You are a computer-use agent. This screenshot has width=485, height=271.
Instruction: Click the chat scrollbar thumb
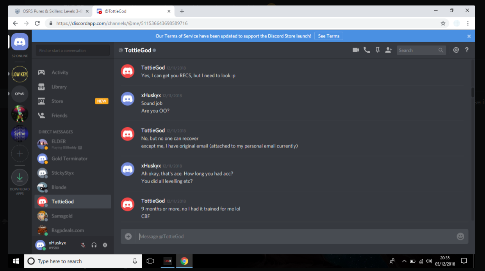tap(473, 92)
